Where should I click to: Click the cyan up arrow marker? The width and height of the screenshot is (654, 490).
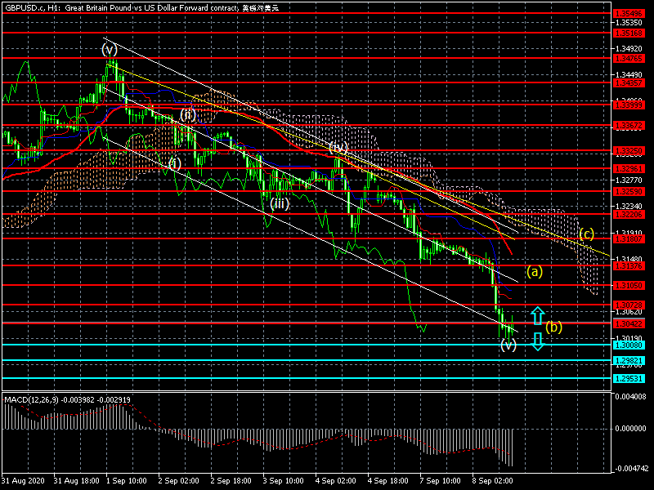click(537, 315)
